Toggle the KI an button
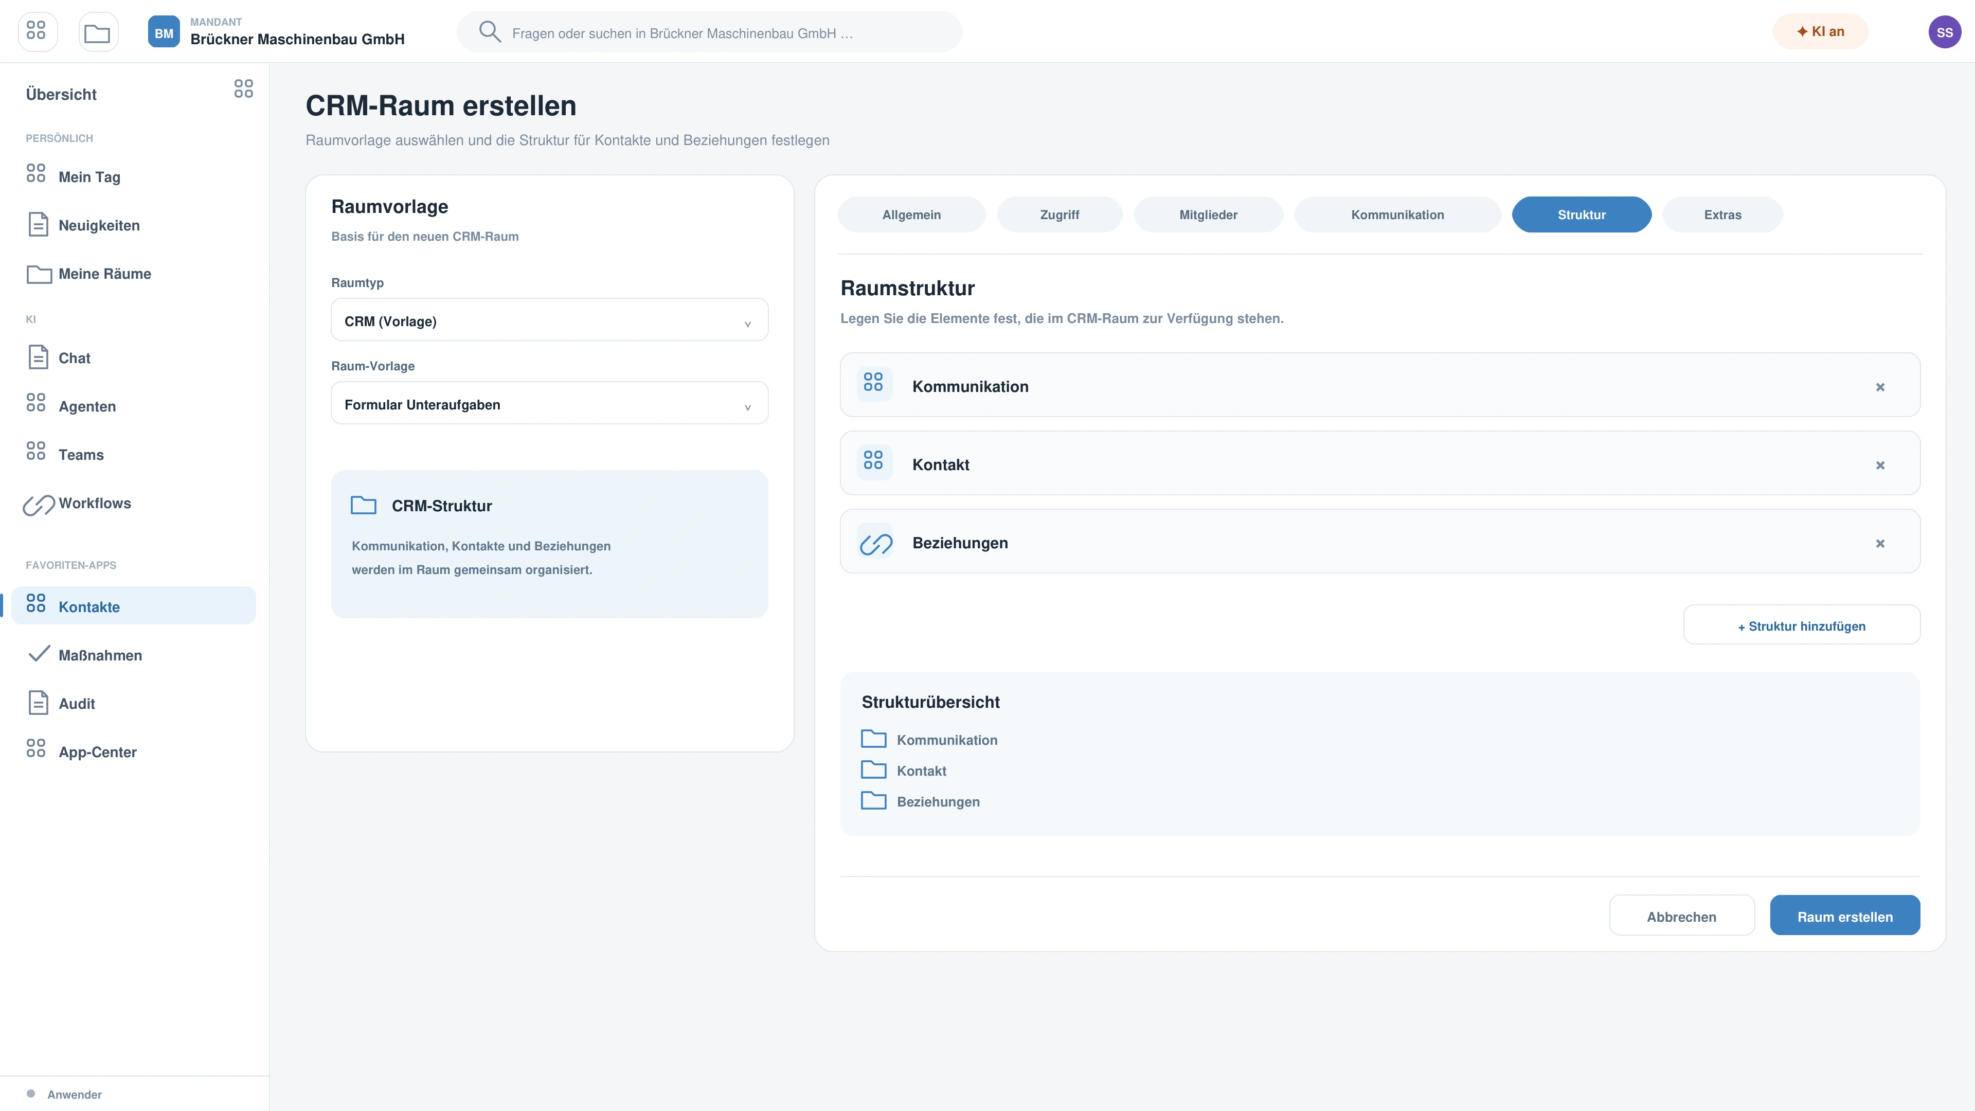This screenshot has width=1975, height=1111. [1820, 31]
